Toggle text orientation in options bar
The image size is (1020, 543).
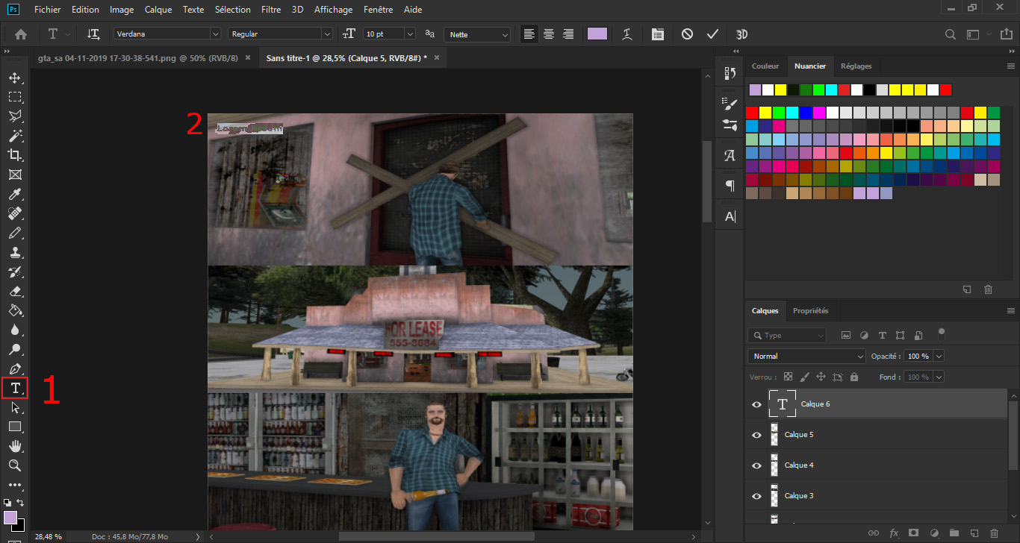pos(93,34)
